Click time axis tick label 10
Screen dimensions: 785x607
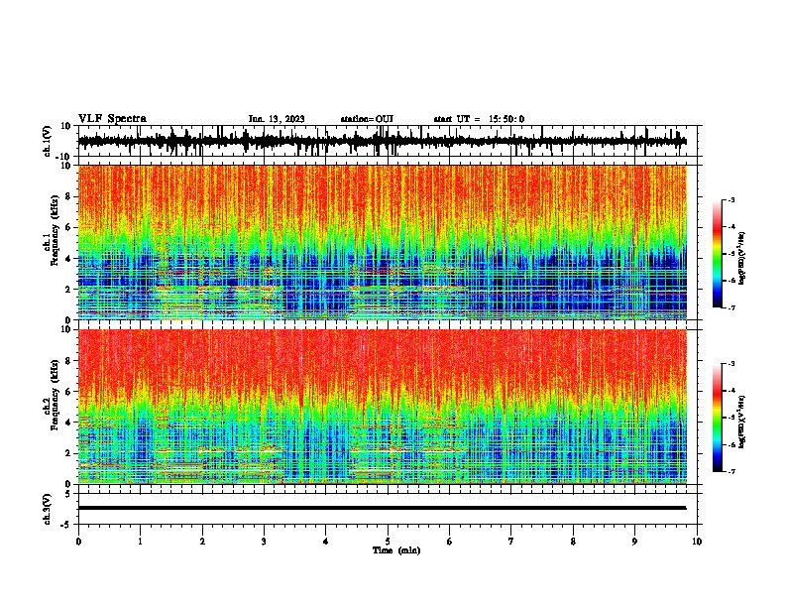pos(697,542)
